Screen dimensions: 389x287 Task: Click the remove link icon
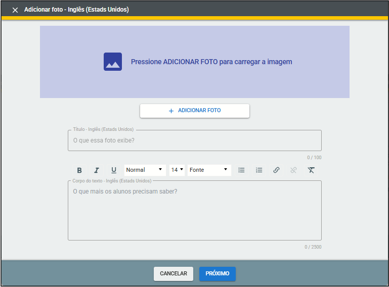point(293,170)
